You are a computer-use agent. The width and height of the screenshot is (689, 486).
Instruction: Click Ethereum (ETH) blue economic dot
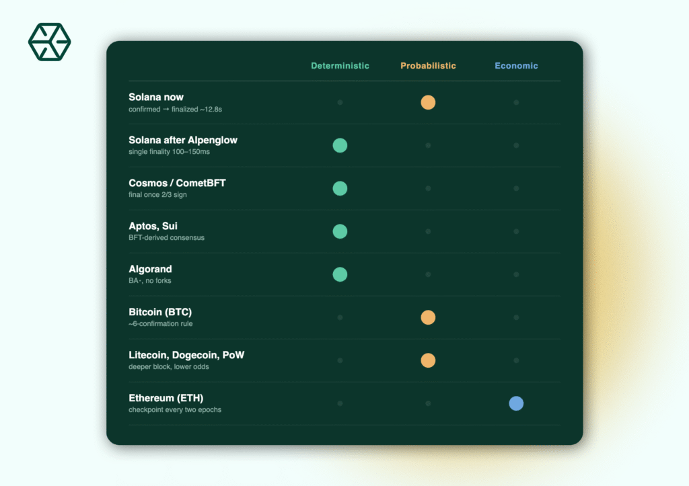(x=516, y=403)
